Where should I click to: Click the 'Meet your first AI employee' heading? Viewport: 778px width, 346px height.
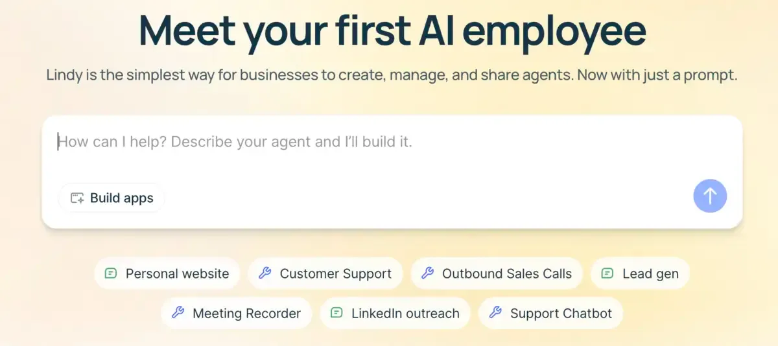[392, 31]
